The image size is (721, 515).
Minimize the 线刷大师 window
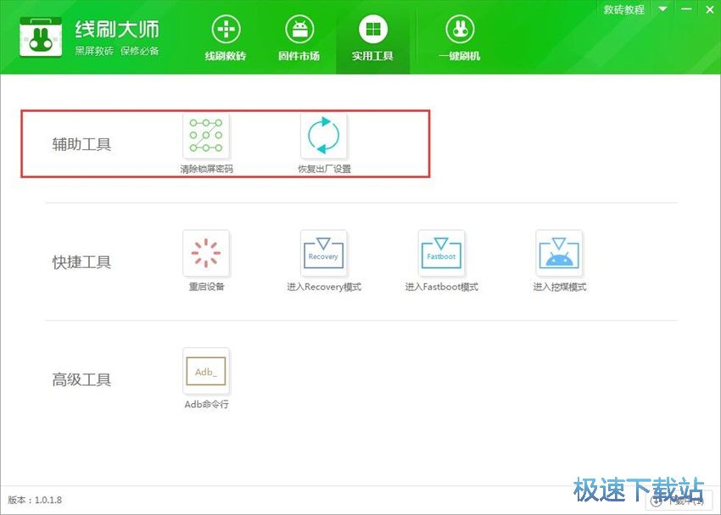(686, 9)
